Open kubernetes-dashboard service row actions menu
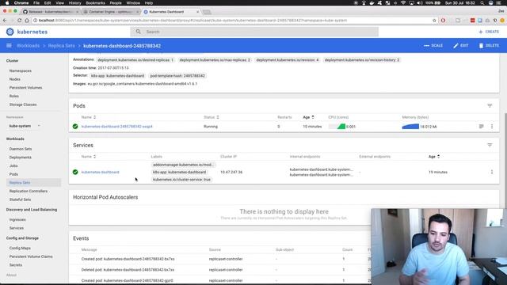Image resolution: width=507 pixels, height=285 pixels. pos(492,172)
